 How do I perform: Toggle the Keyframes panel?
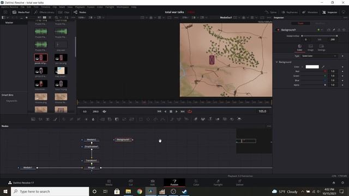coord(290,12)
